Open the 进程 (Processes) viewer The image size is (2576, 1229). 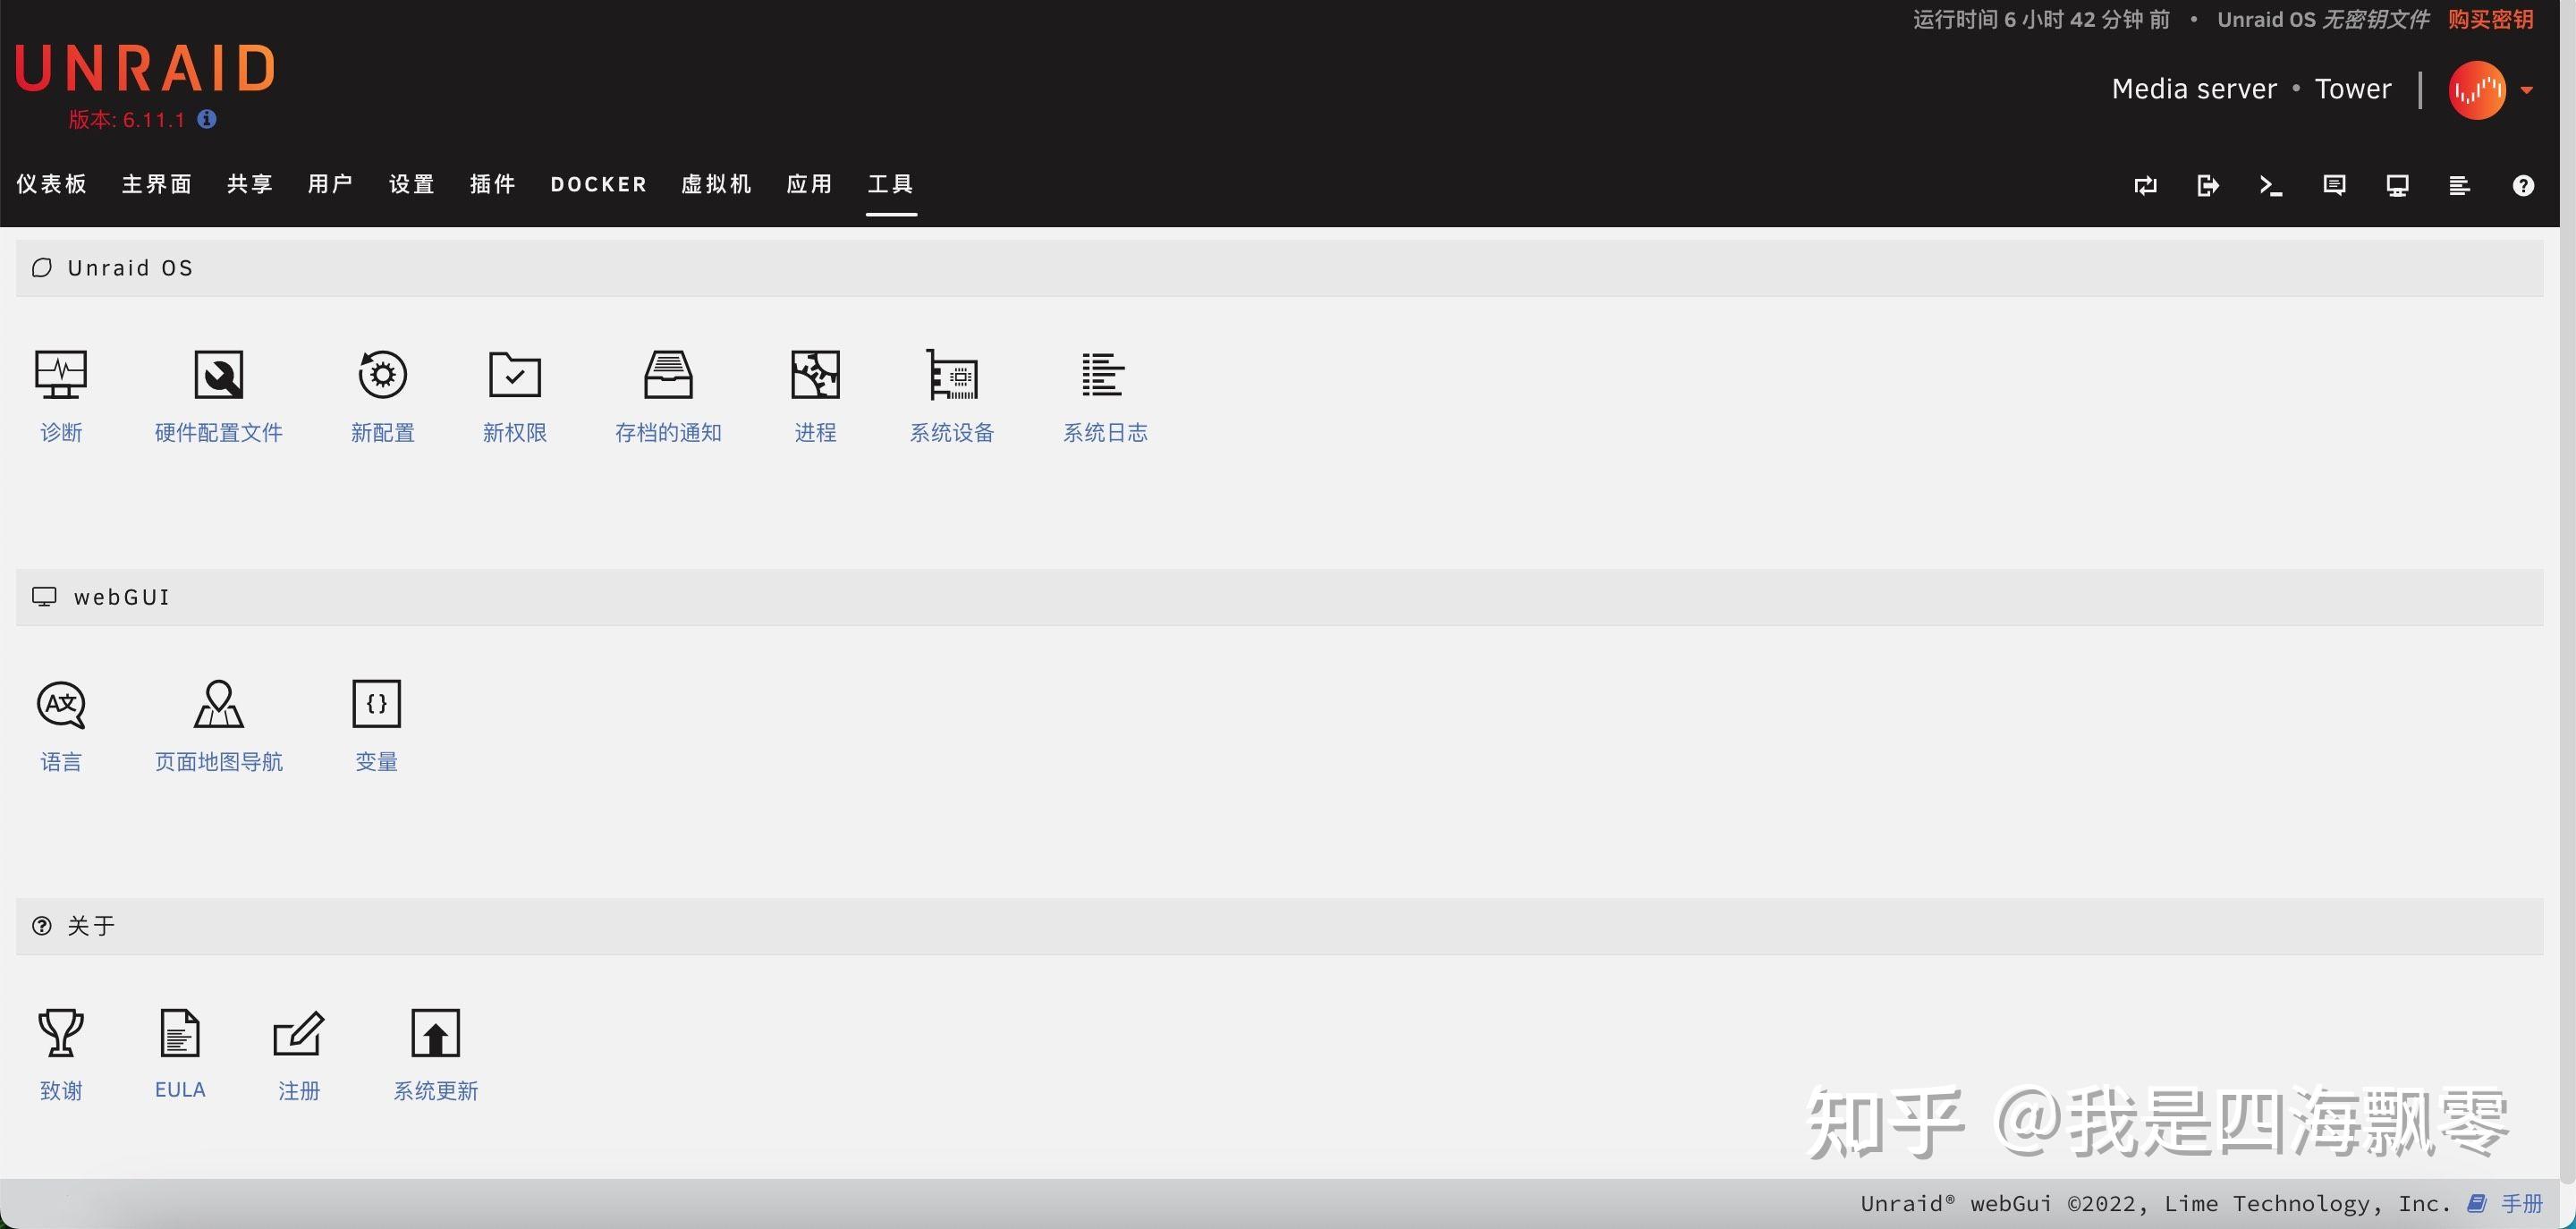point(814,395)
